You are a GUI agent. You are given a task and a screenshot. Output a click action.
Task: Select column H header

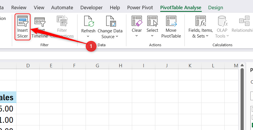(120, 66)
